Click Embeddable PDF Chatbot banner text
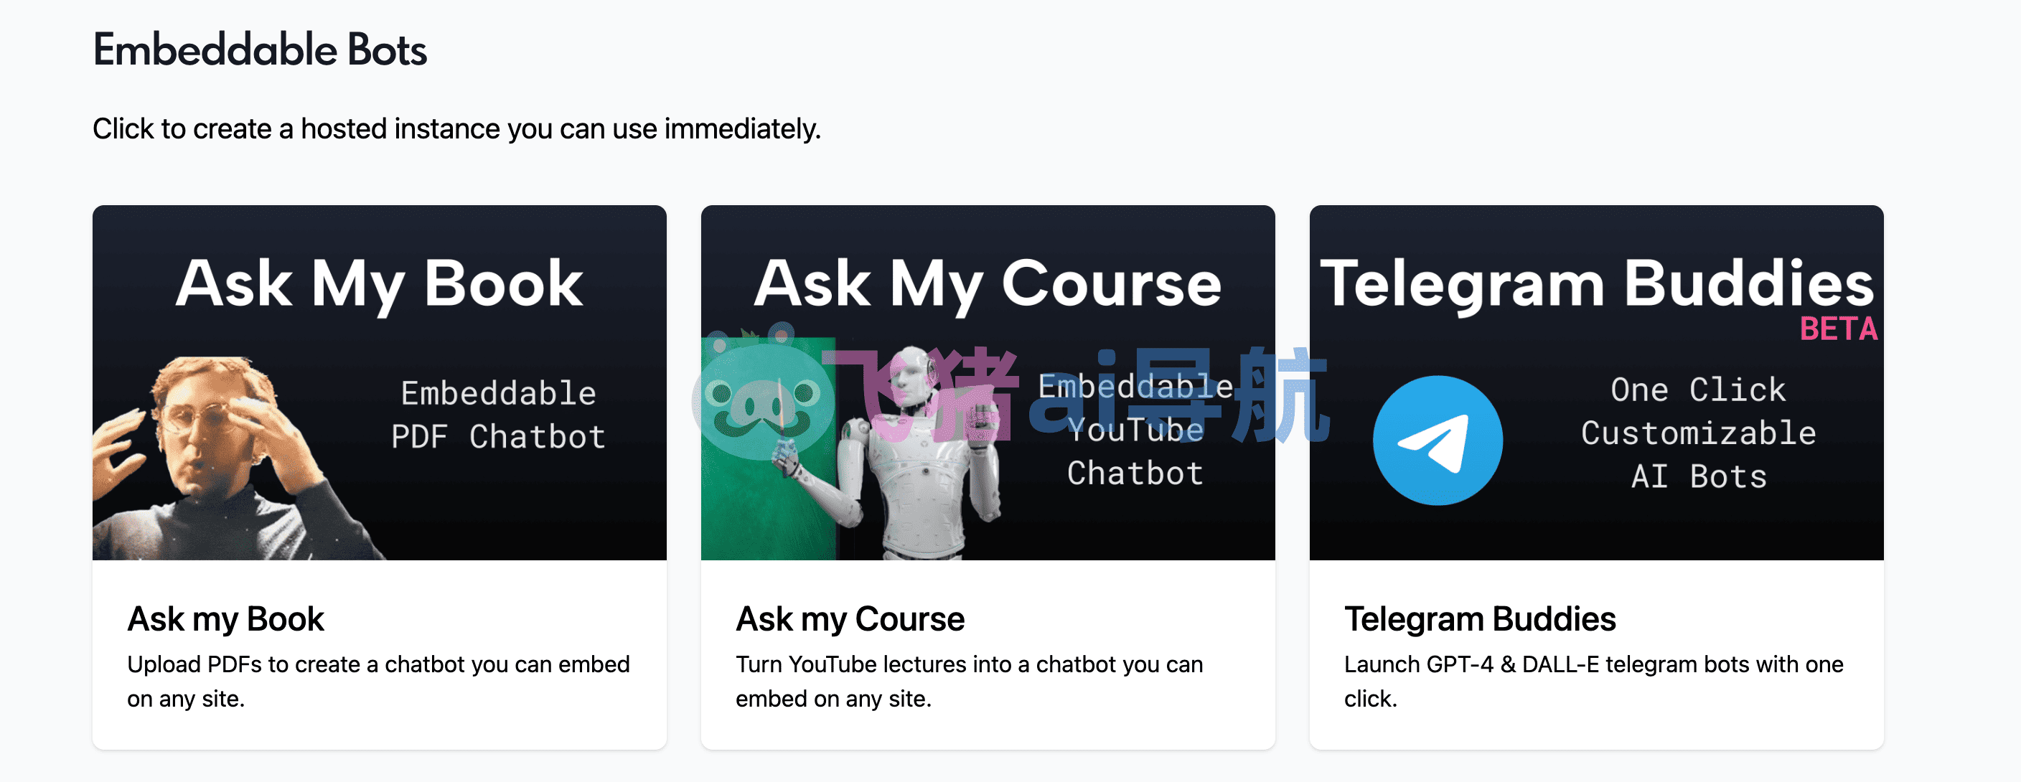2021x782 pixels. (498, 415)
